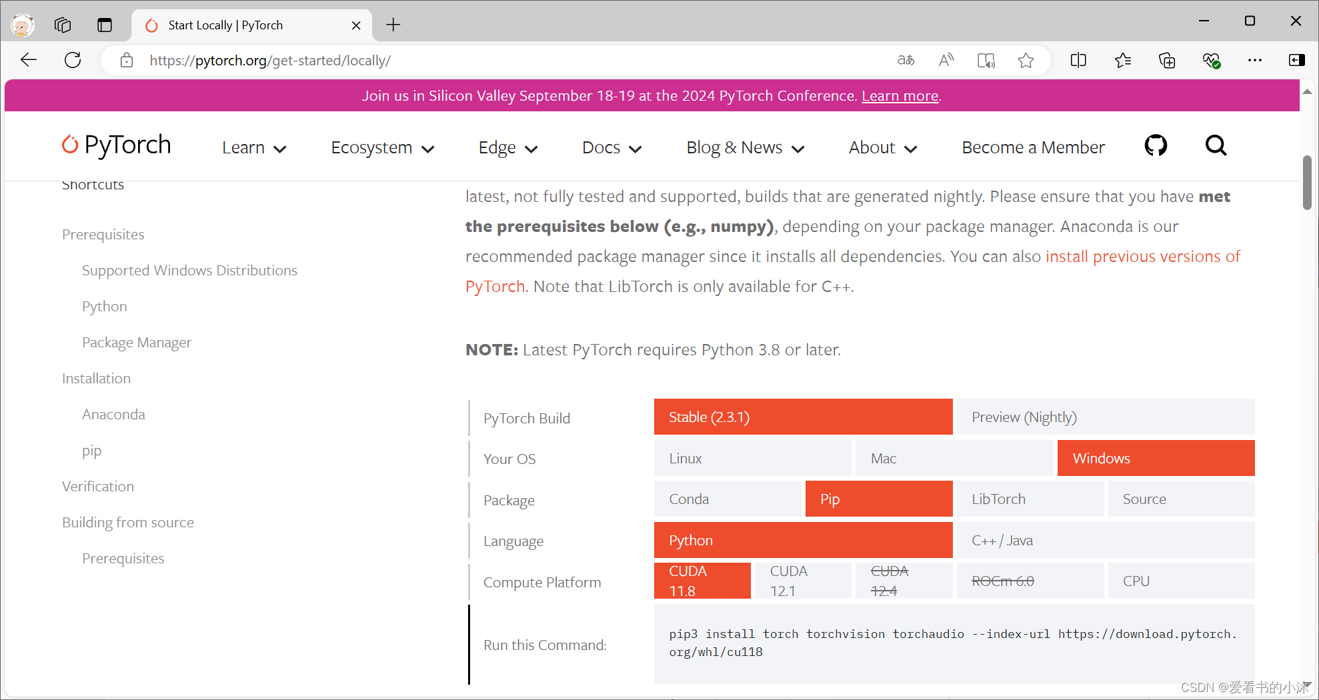Open the Collections icon
Viewport: 1319px width, 700px height.
tap(1167, 61)
